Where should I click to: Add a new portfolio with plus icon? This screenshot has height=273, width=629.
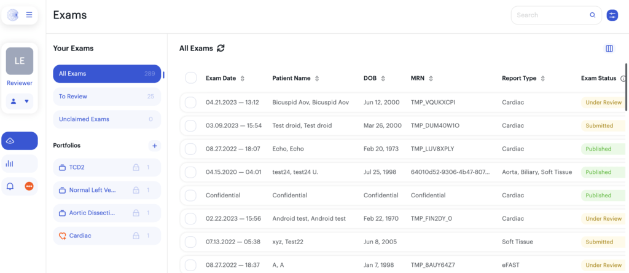pos(154,146)
